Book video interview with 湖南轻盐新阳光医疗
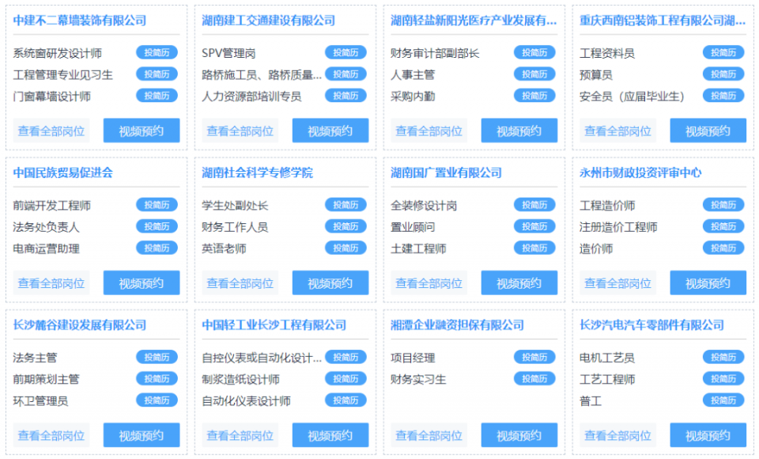This screenshot has width=759, height=459. pyautogui.click(x=519, y=131)
